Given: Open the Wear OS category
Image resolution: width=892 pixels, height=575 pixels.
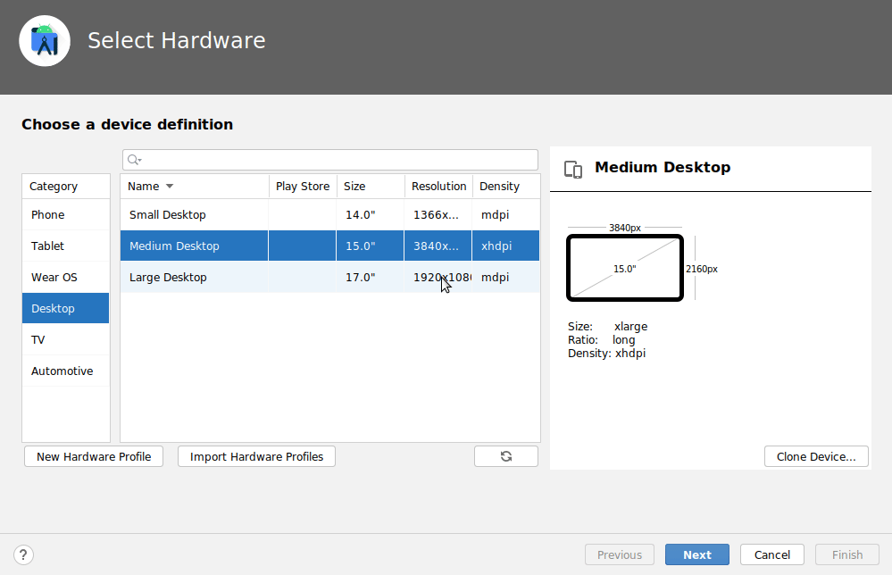Looking at the screenshot, I should point(65,277).
